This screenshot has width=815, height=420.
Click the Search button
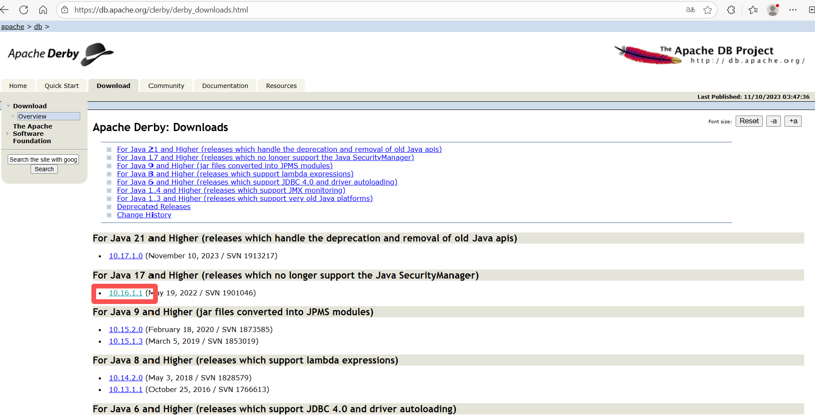[x=44, y=169]
